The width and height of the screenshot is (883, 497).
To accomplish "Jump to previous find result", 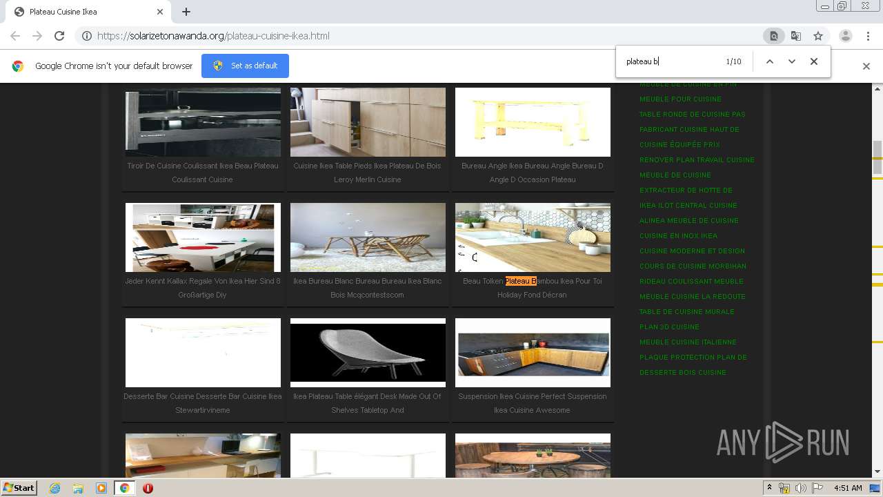I will [x=770, y=61].
